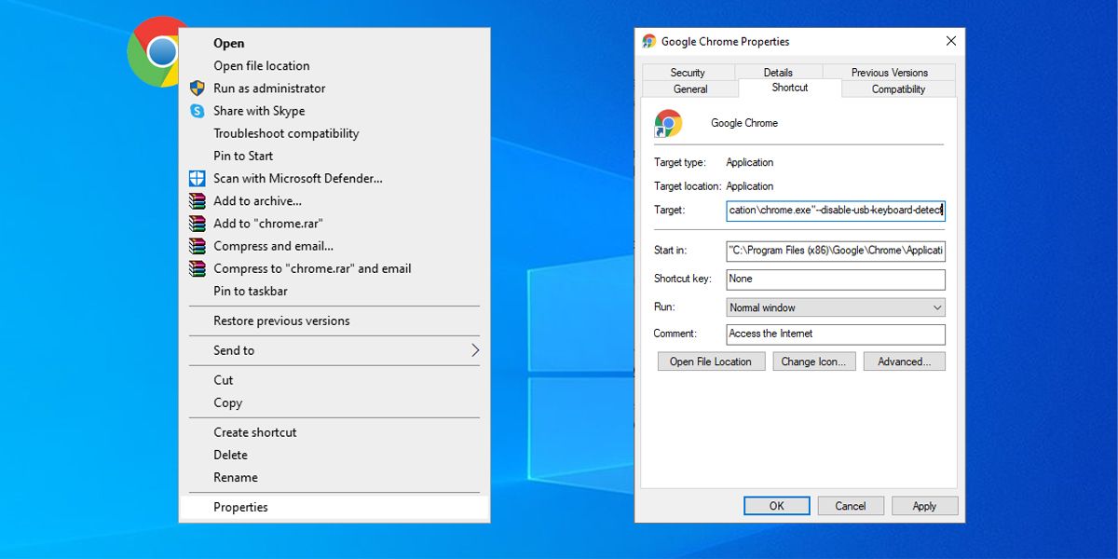Click the Advanced button
The height and width of the screenshot is (559, 1118).
(x=904, y=361)
